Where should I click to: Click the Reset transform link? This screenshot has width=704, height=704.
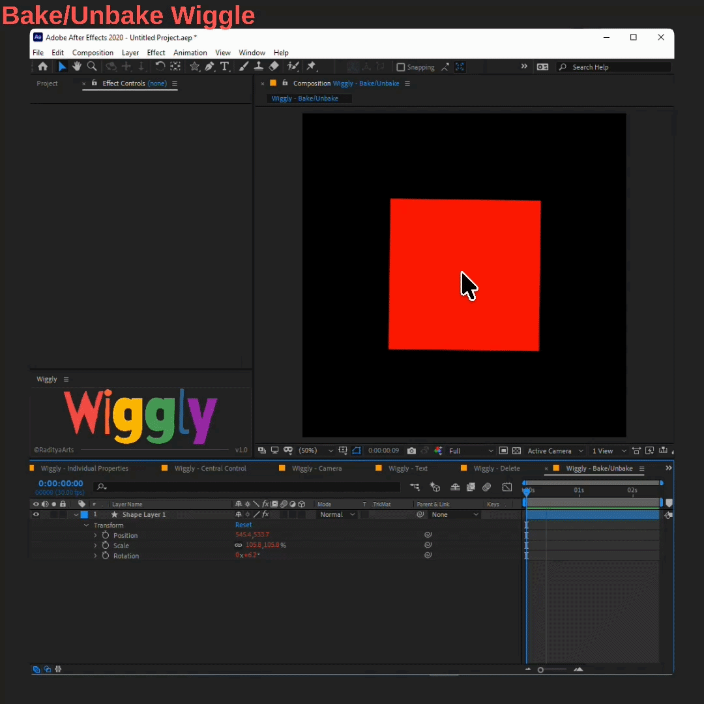click(x=243, y=524)
